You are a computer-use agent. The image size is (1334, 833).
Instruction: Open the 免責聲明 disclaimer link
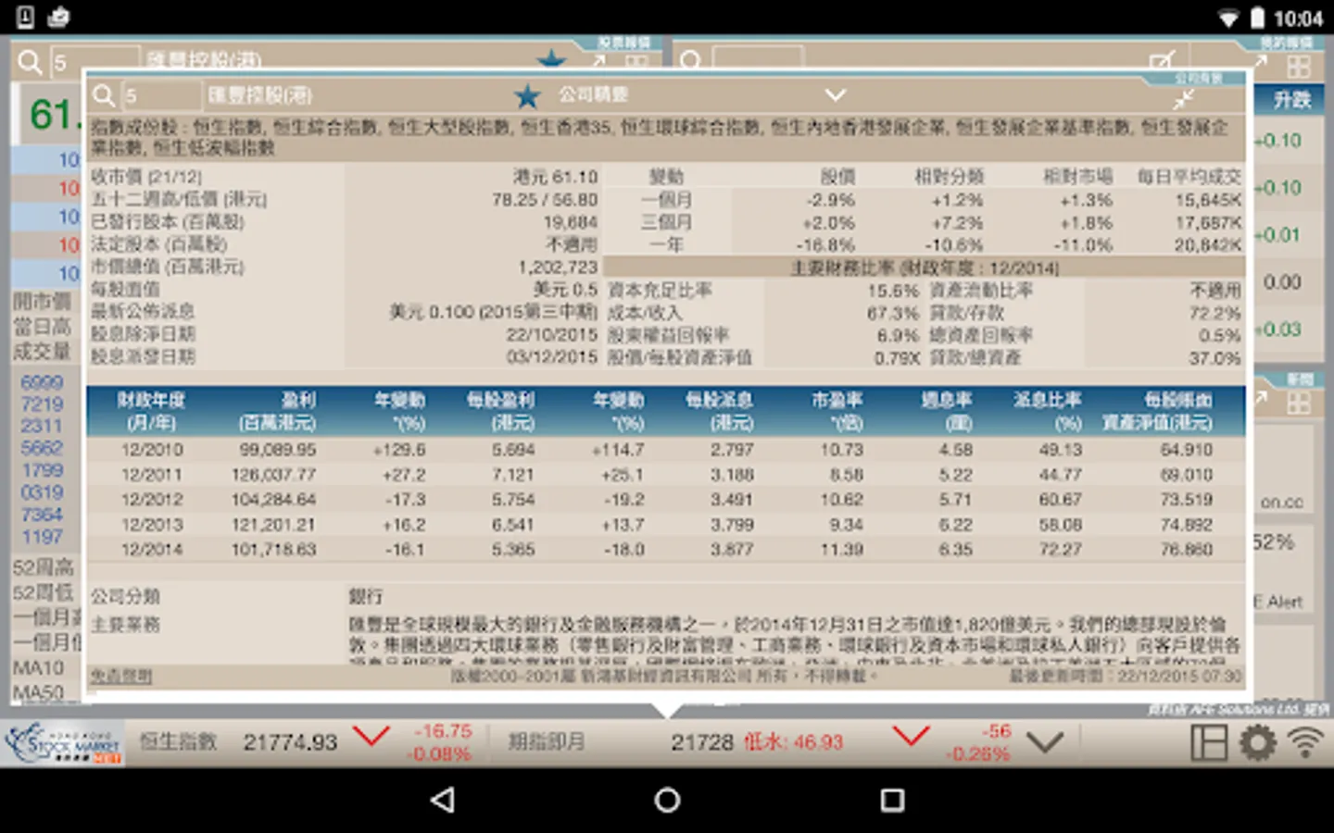pos(121,677)
